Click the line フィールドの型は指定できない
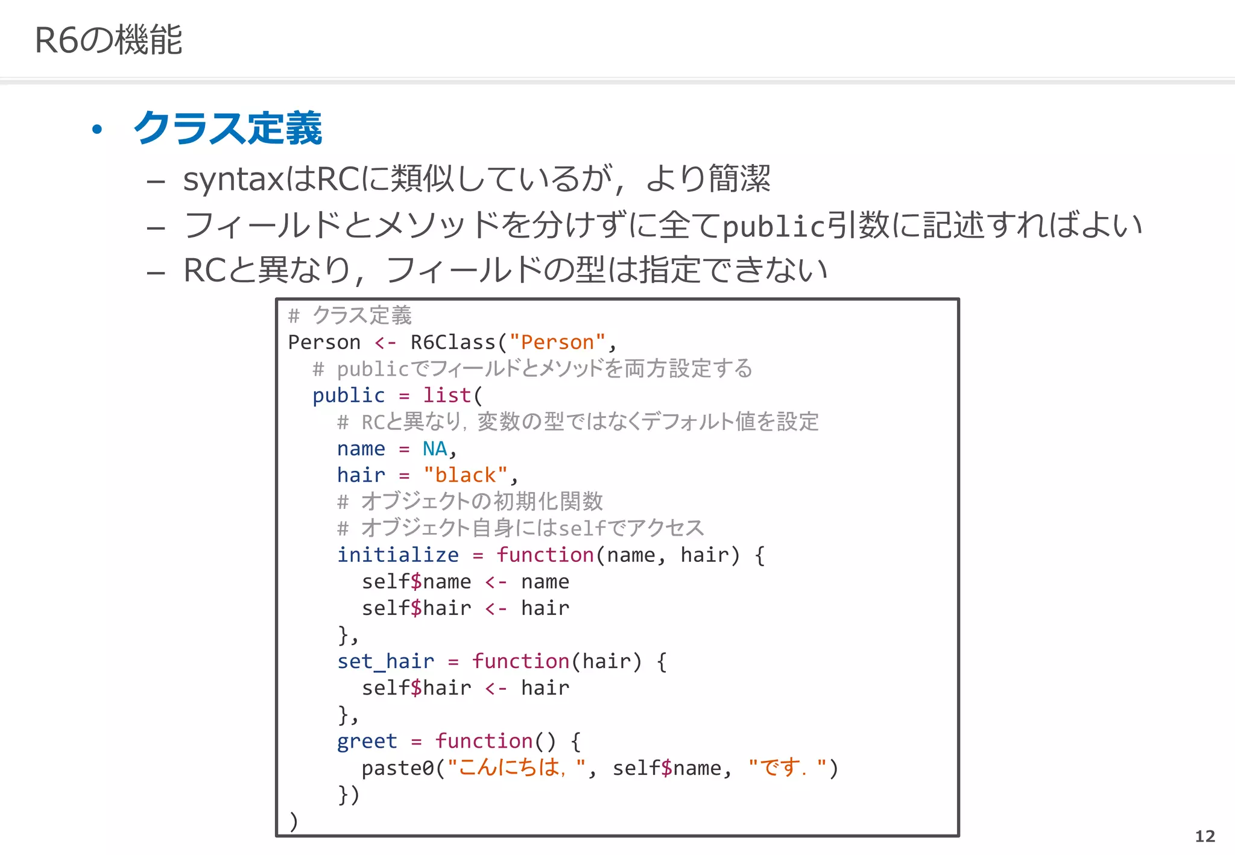Image resolution: width=1235 pixels, height=855 pixels. click(505, 270)
